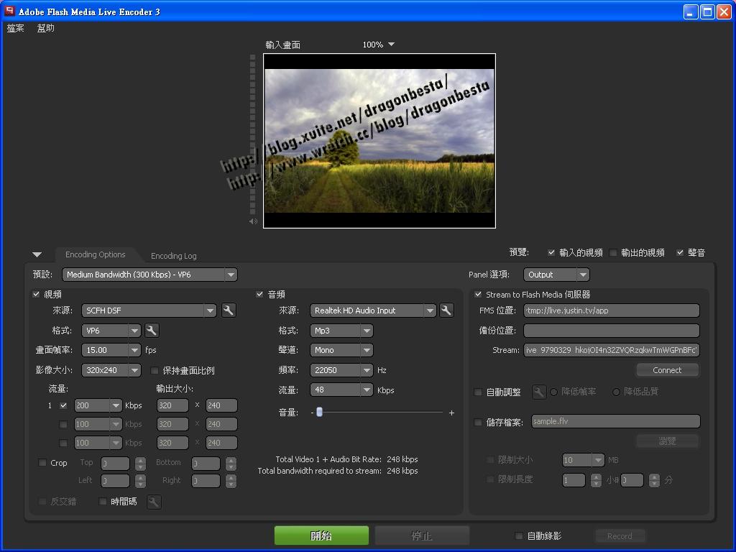This screenshot has height=552, width=736.
Task: Switch to the Encoding Log tab
Action: [173, 256]
